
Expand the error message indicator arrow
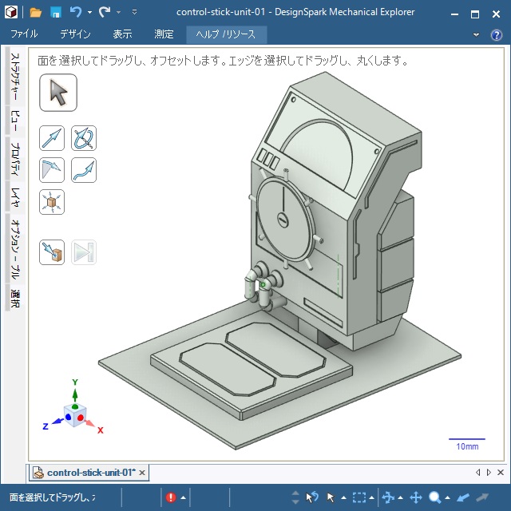183,497
